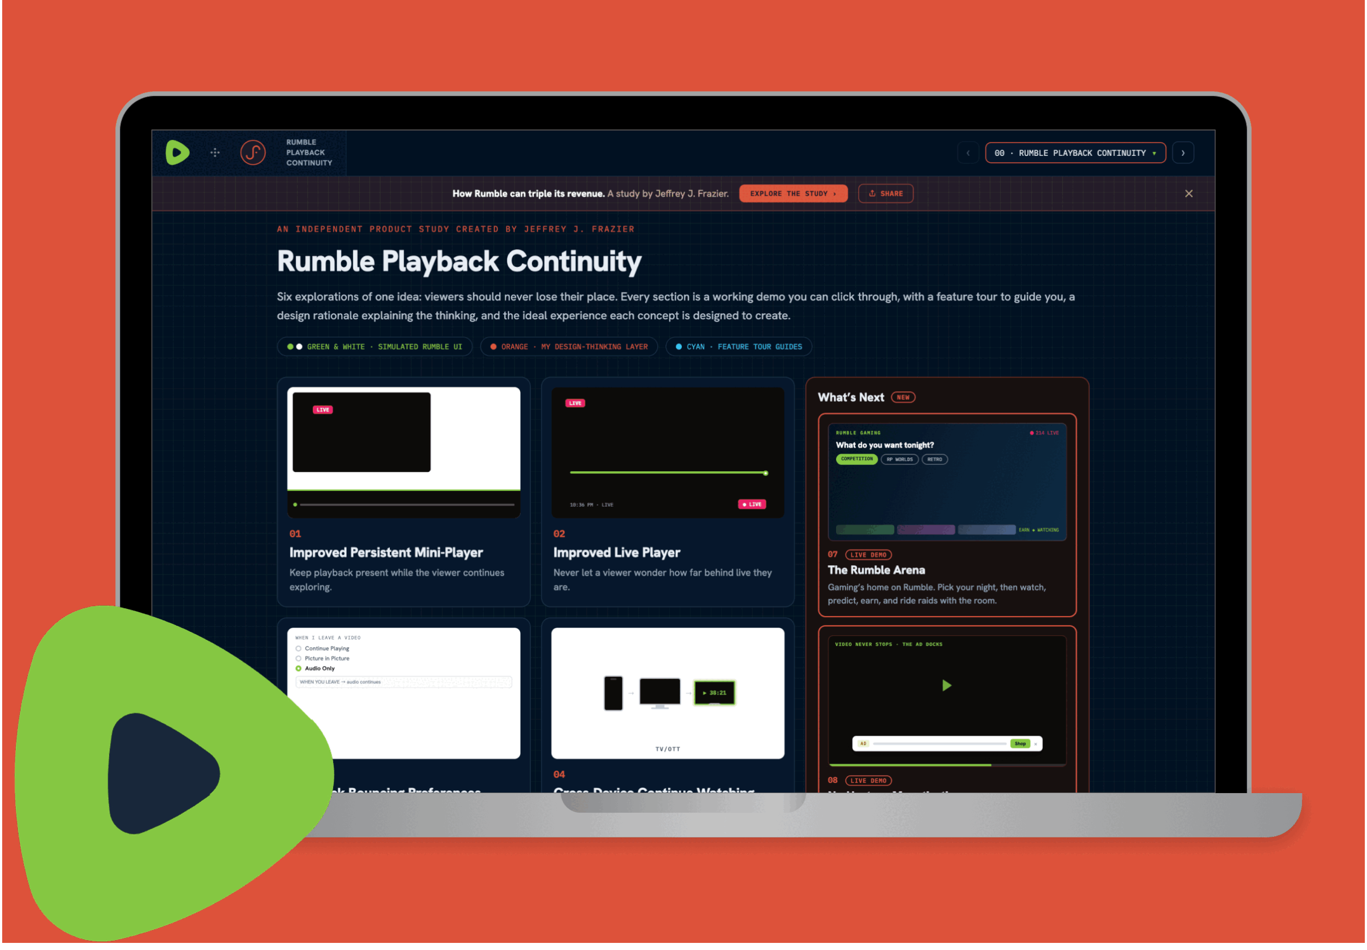The height and width of the screenshot is (950, 1367).
Task: Play the video in the 'Video Never Stops' preview
Action: click(947, 685)
